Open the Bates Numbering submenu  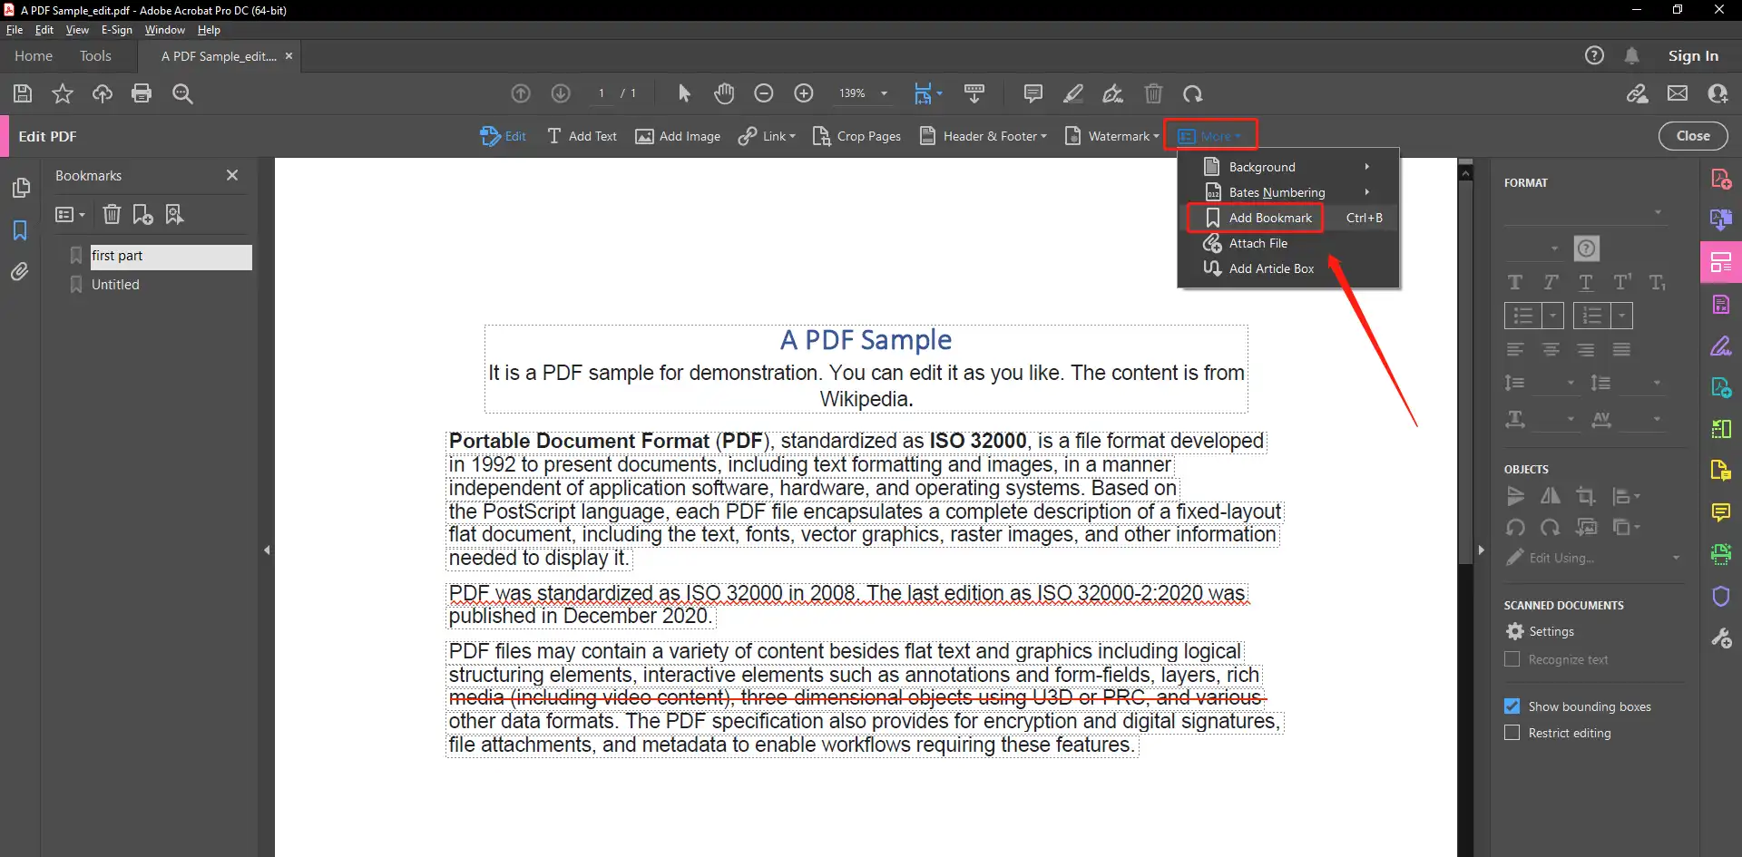1288,192
